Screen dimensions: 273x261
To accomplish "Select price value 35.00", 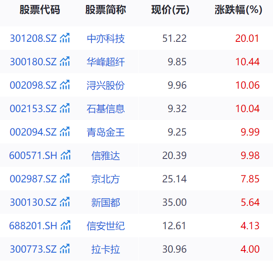I will coord(174,202).
